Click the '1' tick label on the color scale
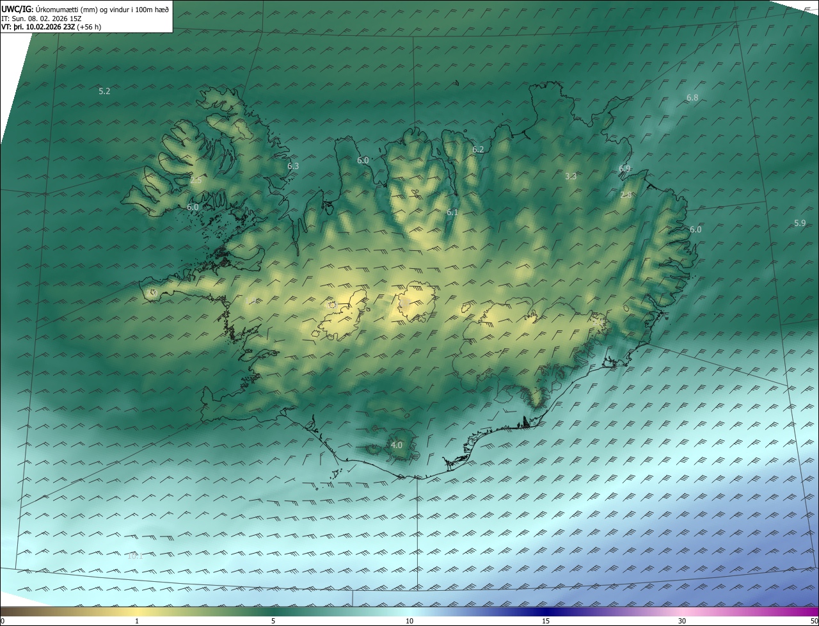Viewport: 819px width, 626px height. tap(137, 621)
